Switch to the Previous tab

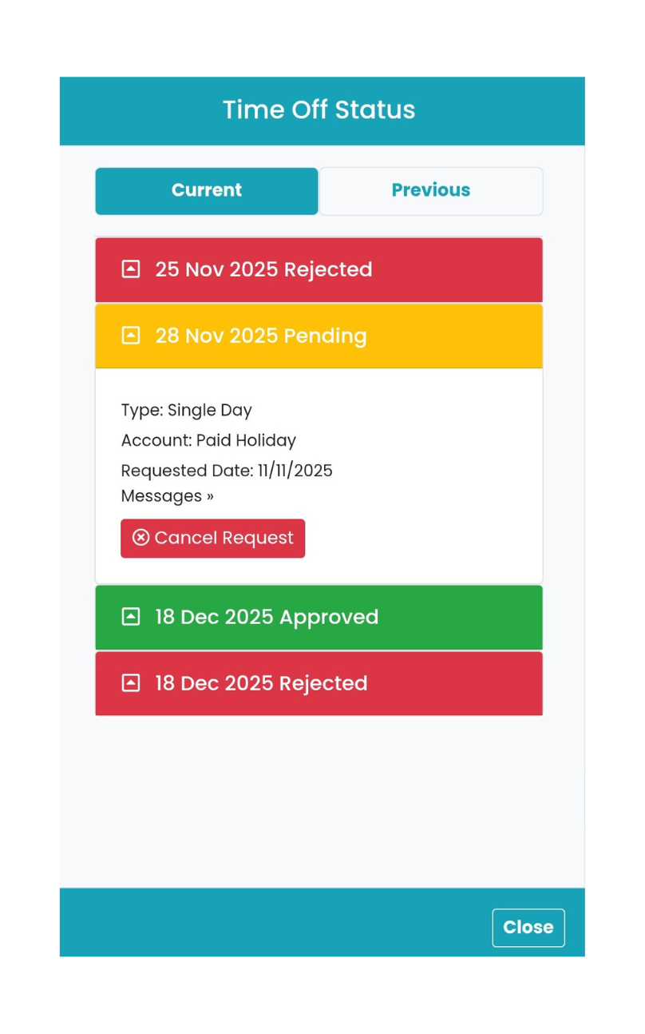[431, 191]
